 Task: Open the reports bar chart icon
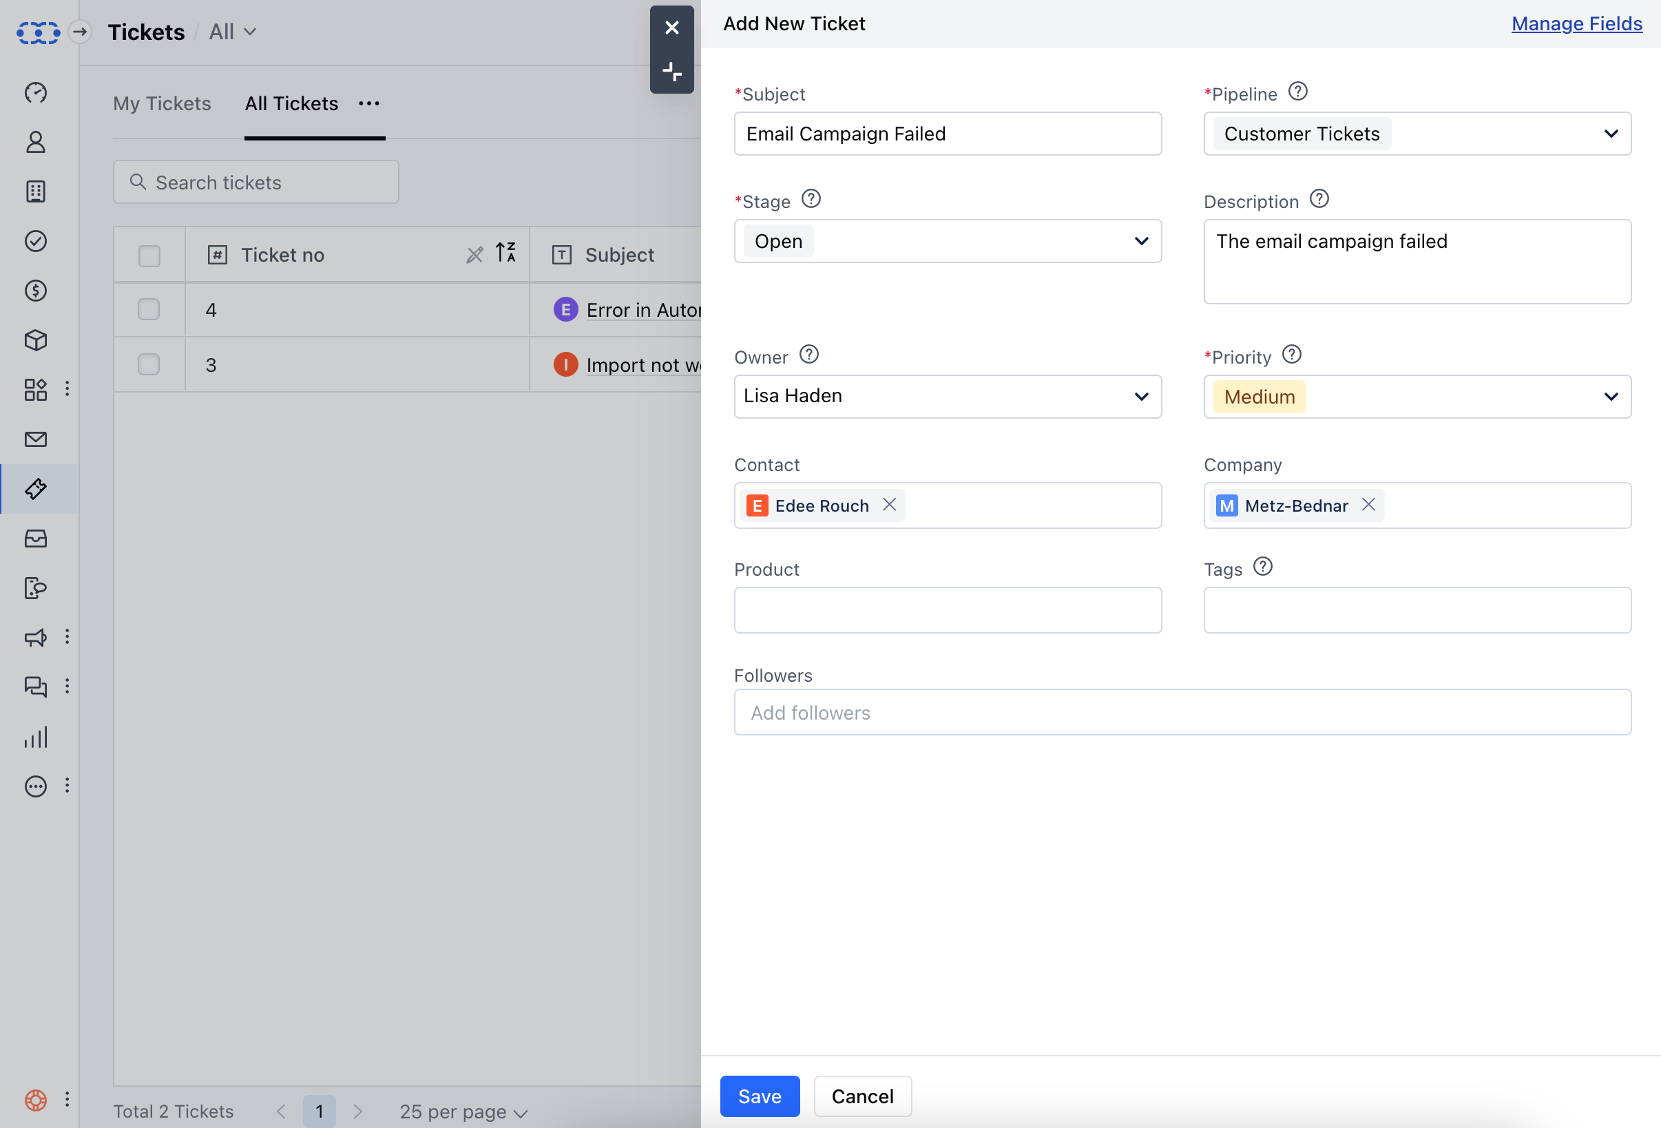tap(36, 736)
